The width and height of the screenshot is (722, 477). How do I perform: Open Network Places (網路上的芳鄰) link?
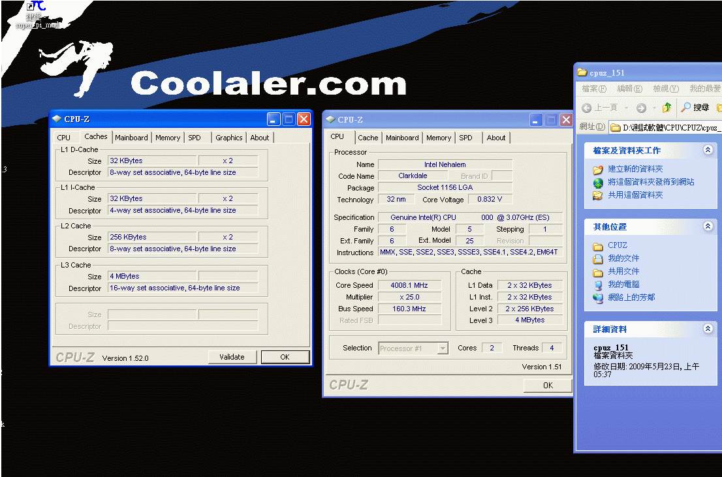pos(631,297)
